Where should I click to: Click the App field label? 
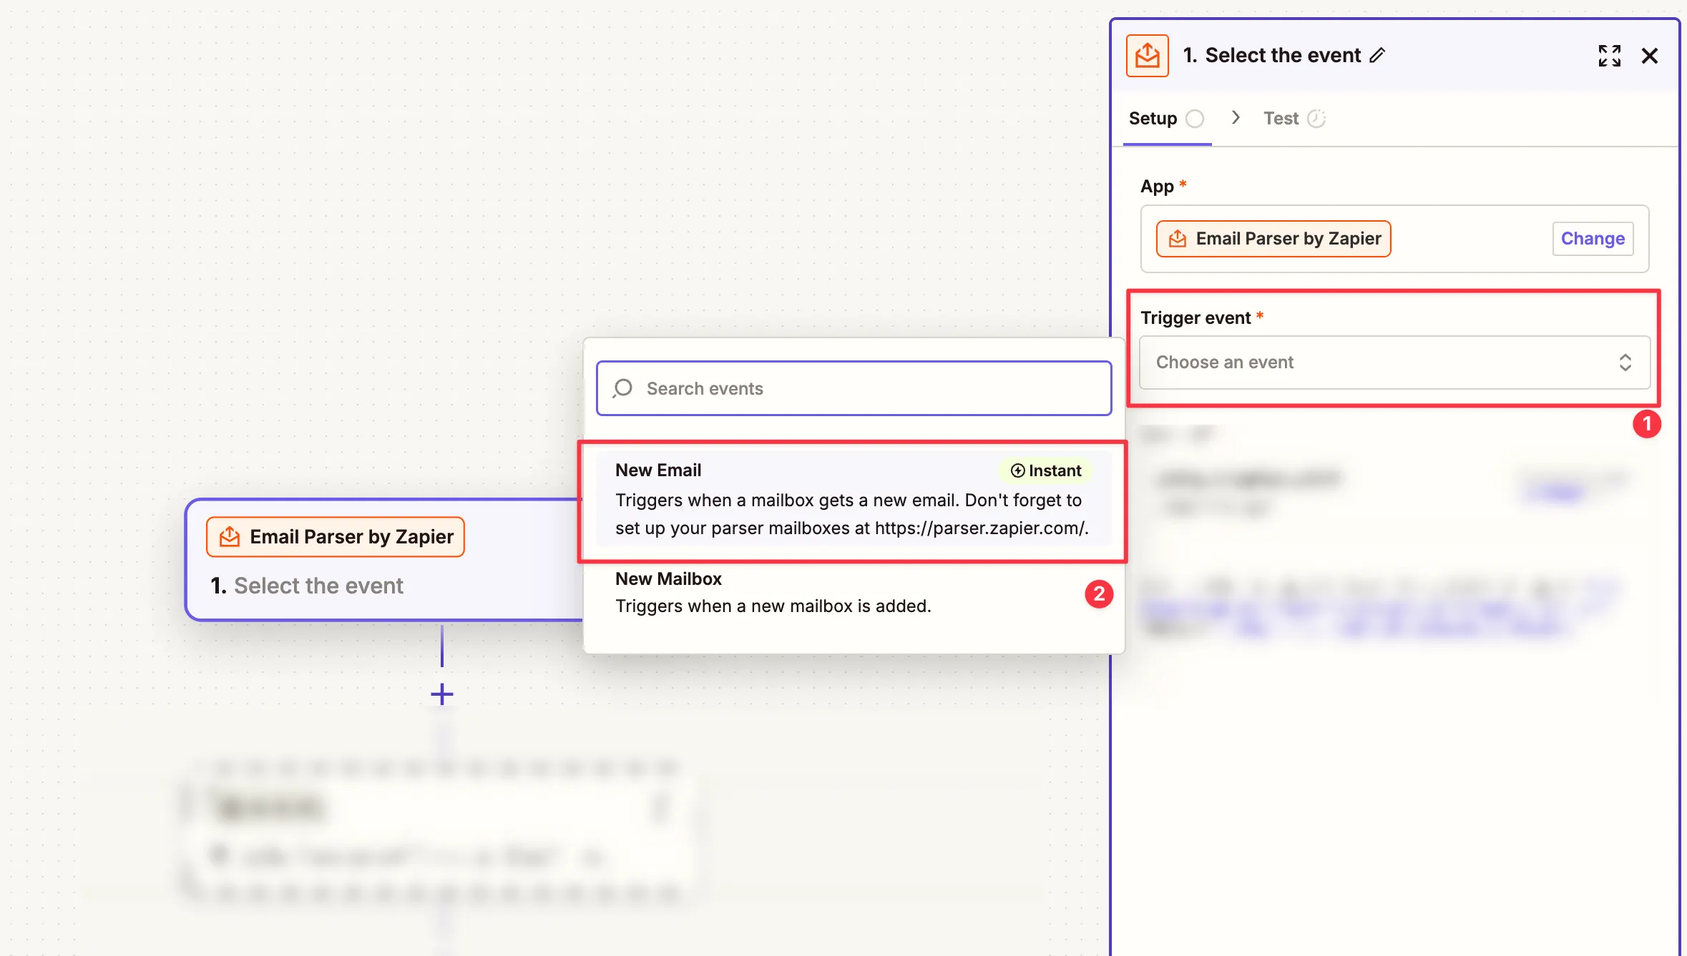[1157, 187]
